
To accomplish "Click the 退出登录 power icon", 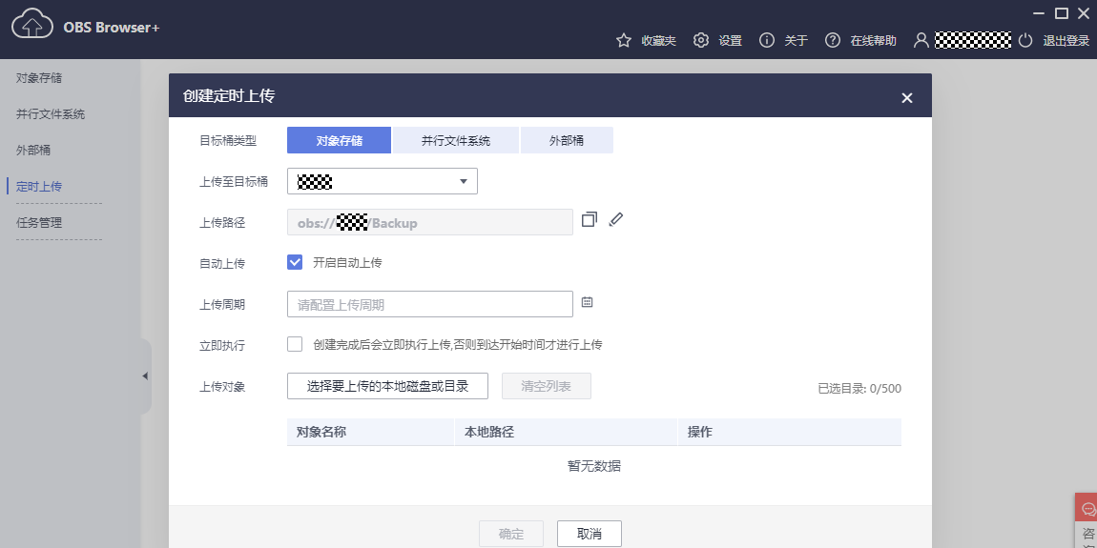I will 1025,40.
